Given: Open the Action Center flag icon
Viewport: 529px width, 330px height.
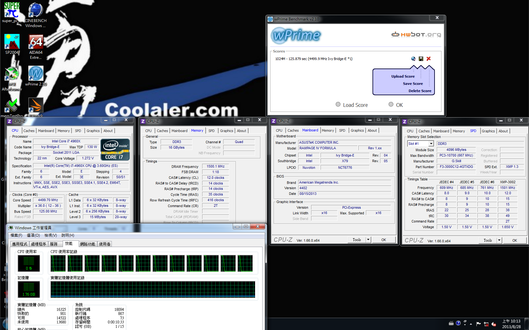Looking at the screenshot, I should click(x=478, y=324).
